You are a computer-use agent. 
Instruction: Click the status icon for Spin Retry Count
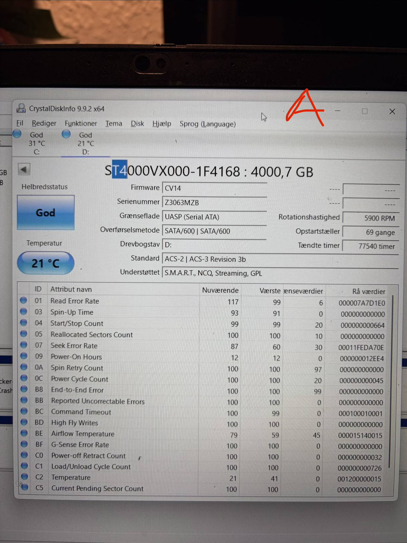24,367
